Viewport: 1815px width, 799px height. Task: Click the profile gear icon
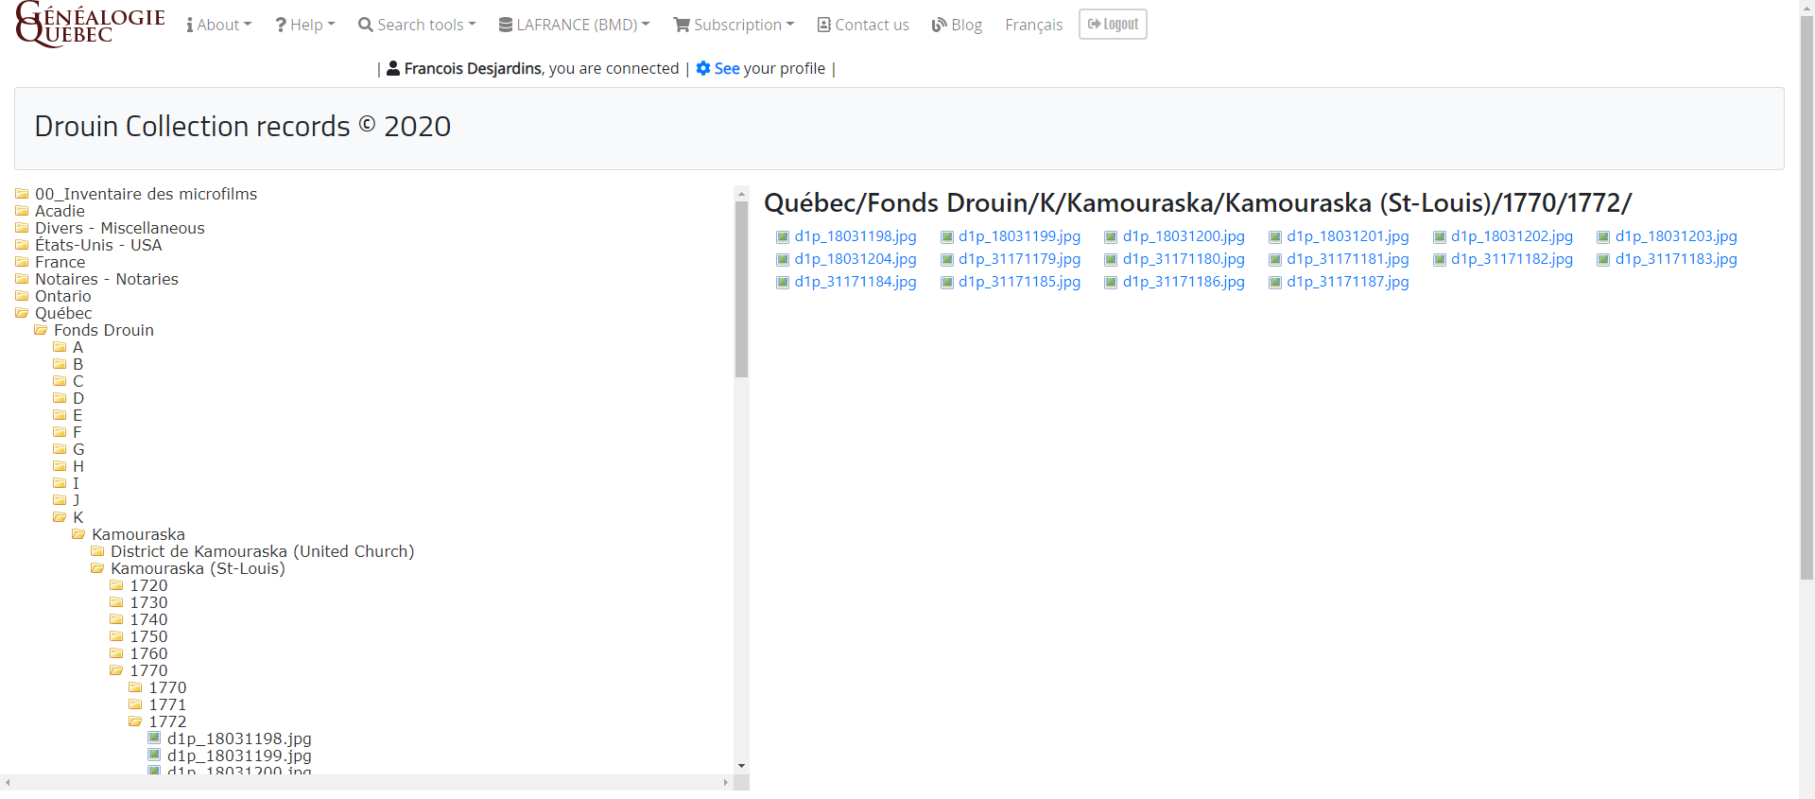(703, 68)
